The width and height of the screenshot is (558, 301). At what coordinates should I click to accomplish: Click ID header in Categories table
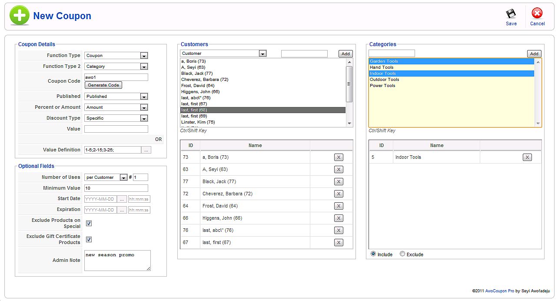tap(382, 145)
